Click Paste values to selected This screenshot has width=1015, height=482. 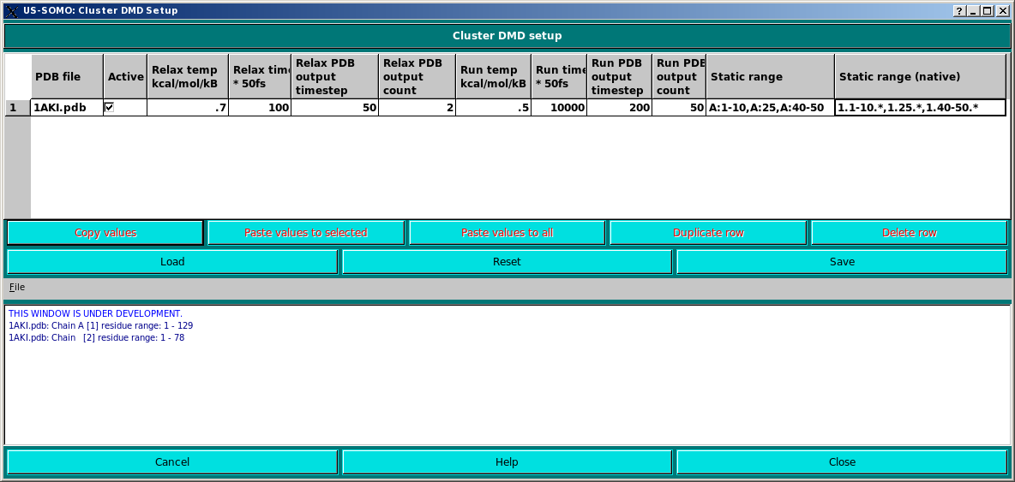pyautogui.click(x=306, y=233)
